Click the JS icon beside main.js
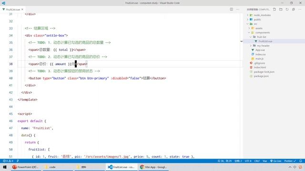This screenshot has width=305, height=171. 253,59
